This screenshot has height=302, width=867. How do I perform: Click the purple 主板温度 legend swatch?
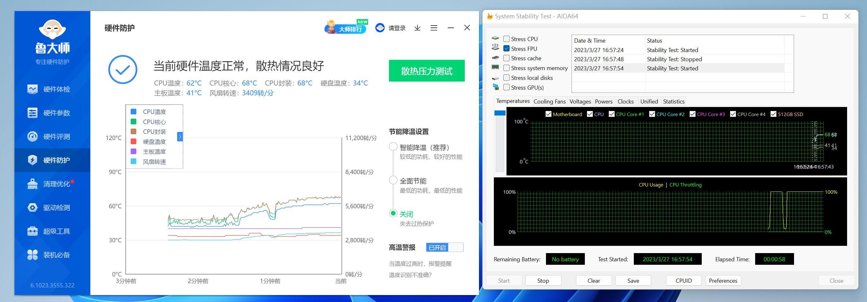pos(133,151)
